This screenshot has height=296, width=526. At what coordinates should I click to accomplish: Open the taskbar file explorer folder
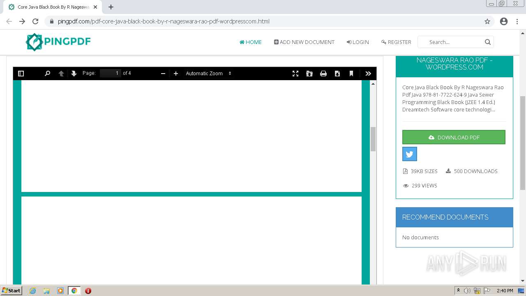pos(46,291)
